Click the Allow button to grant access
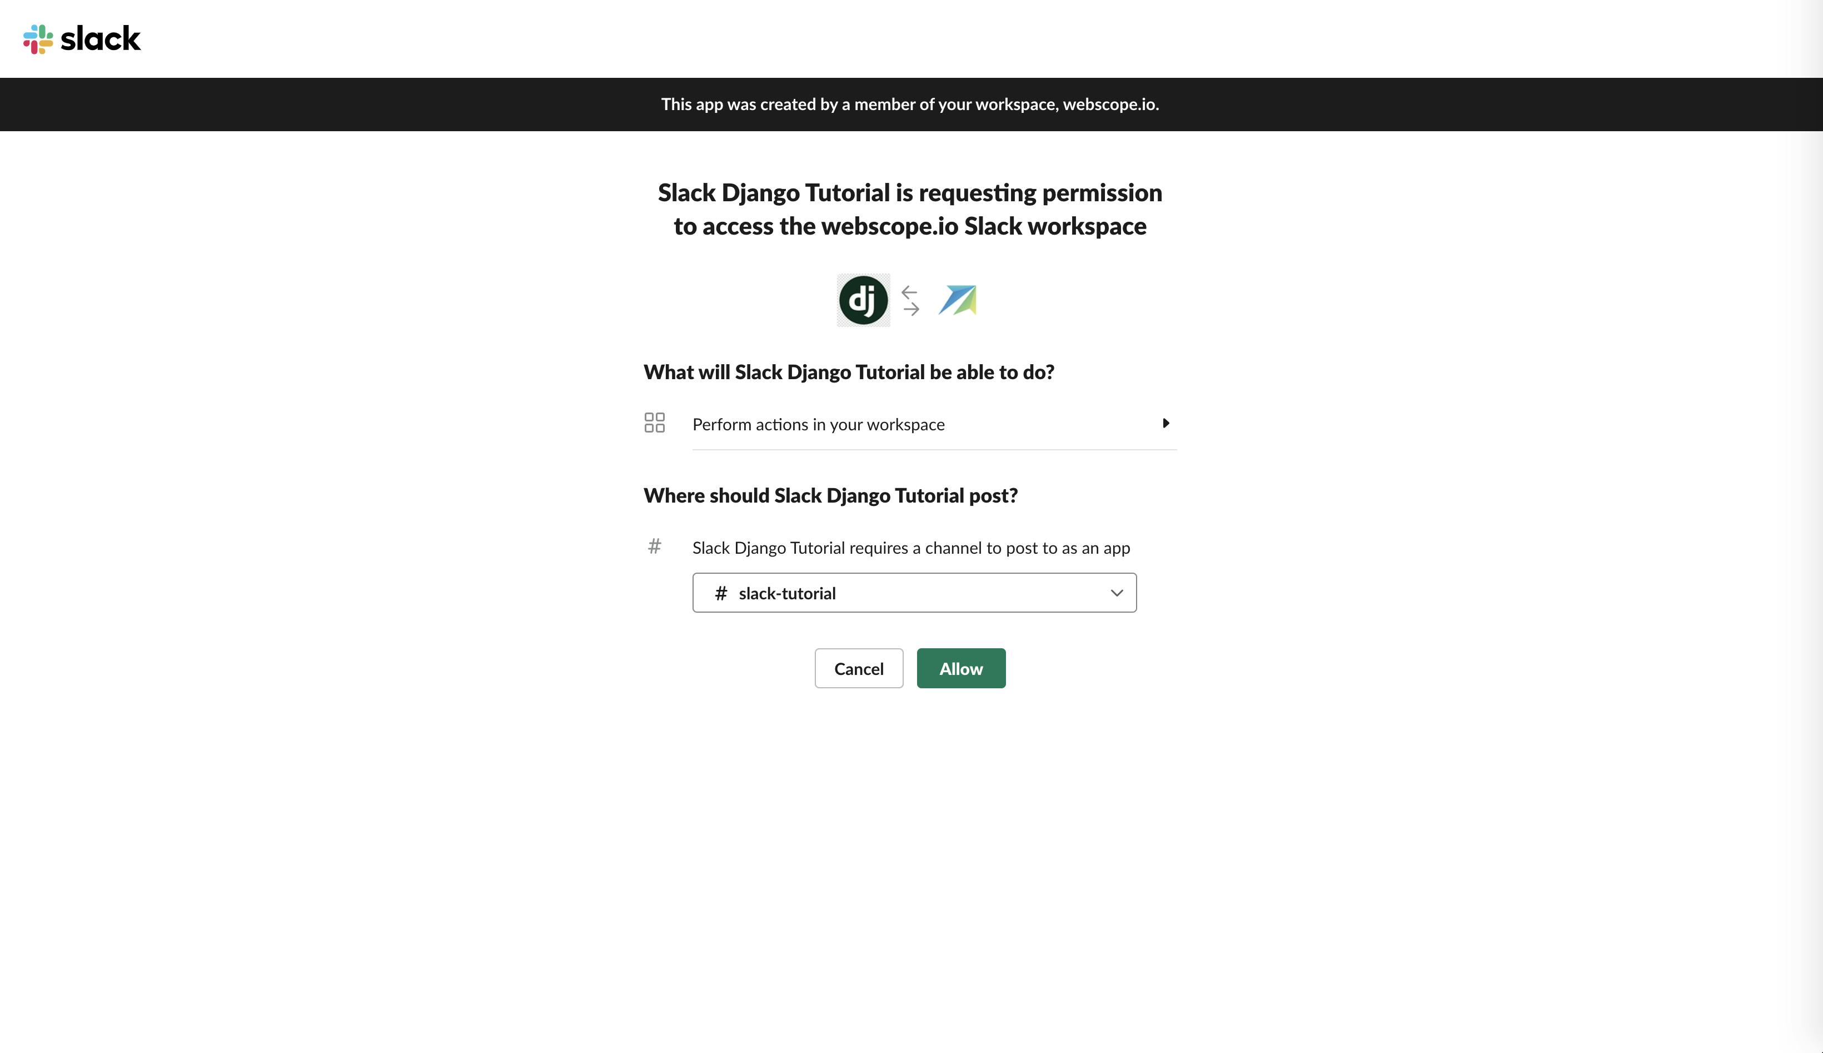The width and height of the screenshot is (1823, 1053). point(961,668)
